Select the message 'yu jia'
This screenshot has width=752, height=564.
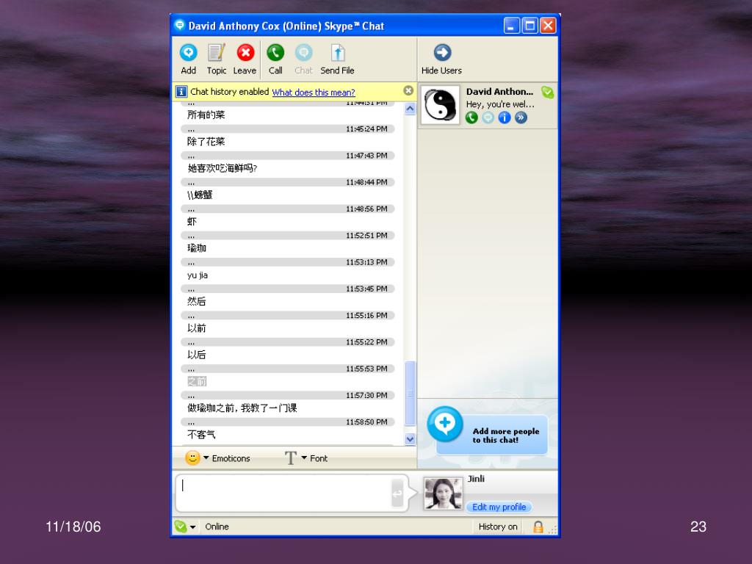[197, 275]
